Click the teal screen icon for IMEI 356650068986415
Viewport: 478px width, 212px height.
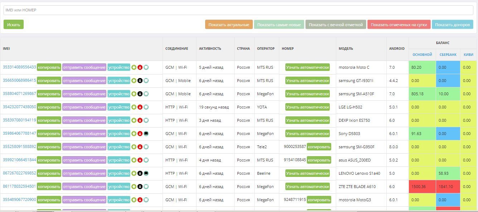146,81
